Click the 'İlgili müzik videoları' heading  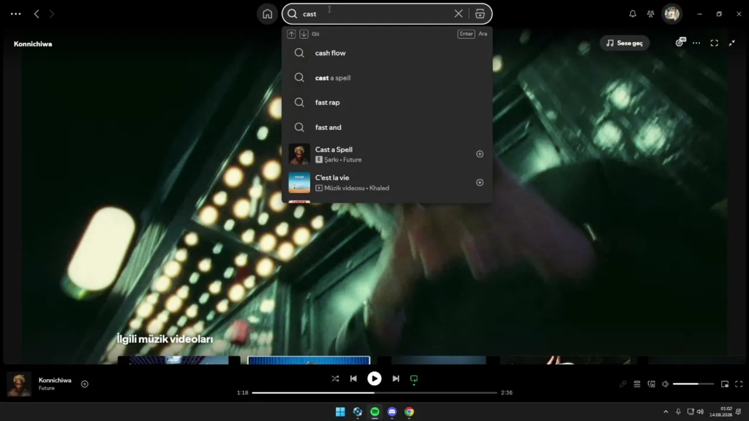[164, 339]
